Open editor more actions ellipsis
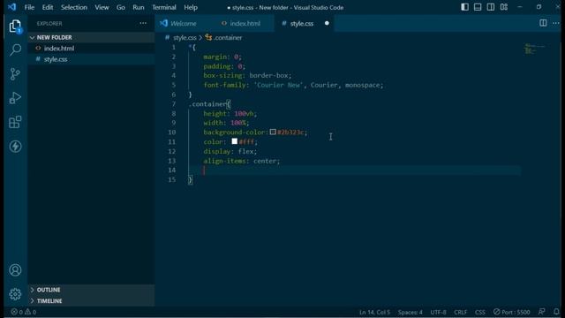 [x=556, y=23]
